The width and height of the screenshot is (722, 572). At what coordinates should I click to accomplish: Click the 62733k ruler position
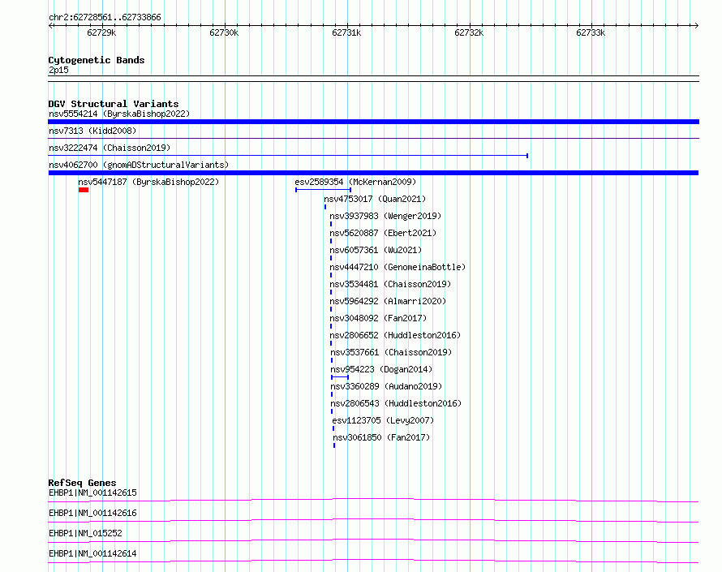click(x=591, y=32)
